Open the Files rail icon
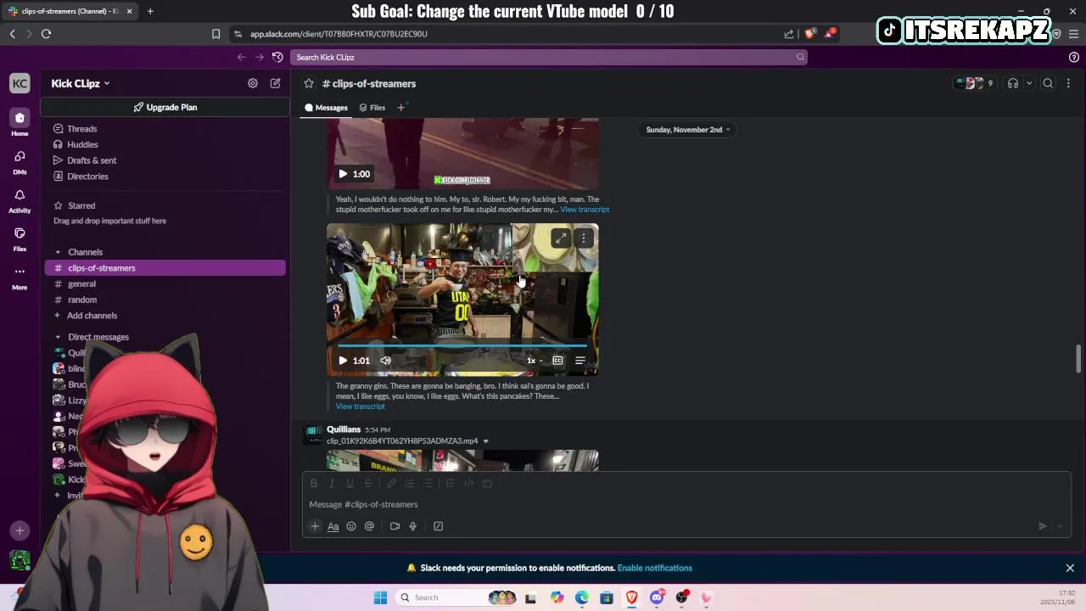 (20, 238)
